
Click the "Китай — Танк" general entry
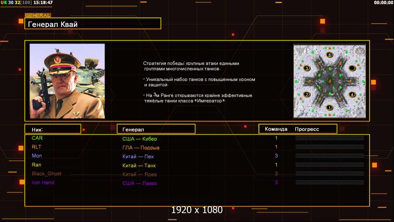[139, 165]
